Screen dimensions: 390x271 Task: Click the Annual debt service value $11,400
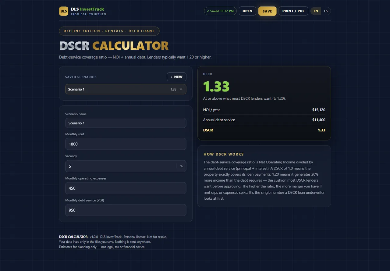tap(319, 120)
